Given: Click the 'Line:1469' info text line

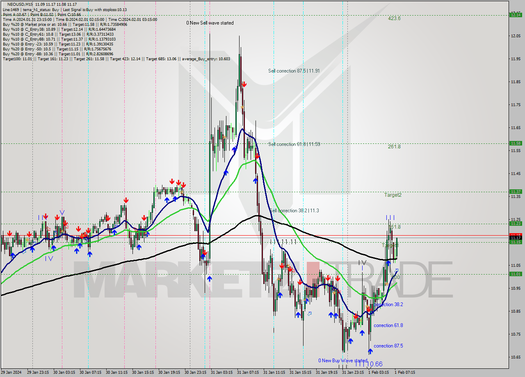Looking at the screenshot, I should (64, 9).
